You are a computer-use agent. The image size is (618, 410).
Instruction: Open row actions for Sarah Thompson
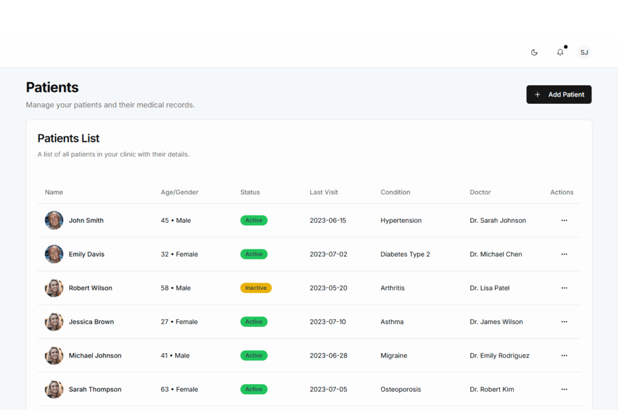click(564, 389)
